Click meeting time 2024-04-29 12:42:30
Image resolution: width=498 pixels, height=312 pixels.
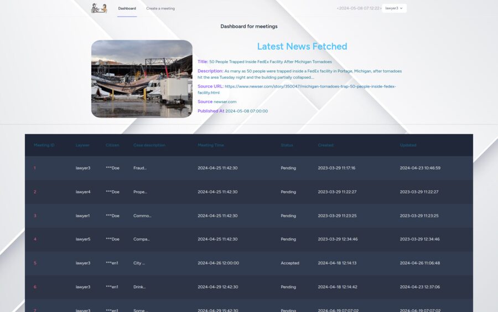(217, 287)
